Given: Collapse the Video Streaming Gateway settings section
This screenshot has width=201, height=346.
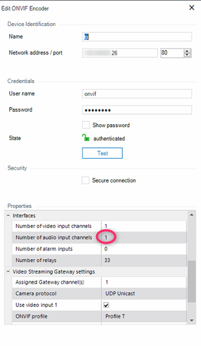Looking at the screenshot, I should click(x=8, y=271).
